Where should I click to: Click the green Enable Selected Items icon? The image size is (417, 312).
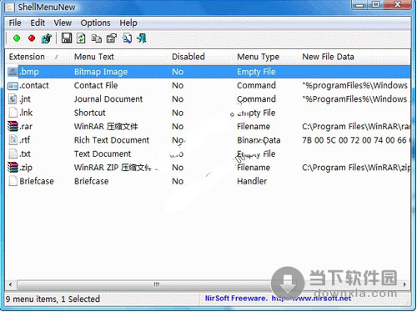pos(17,38)
